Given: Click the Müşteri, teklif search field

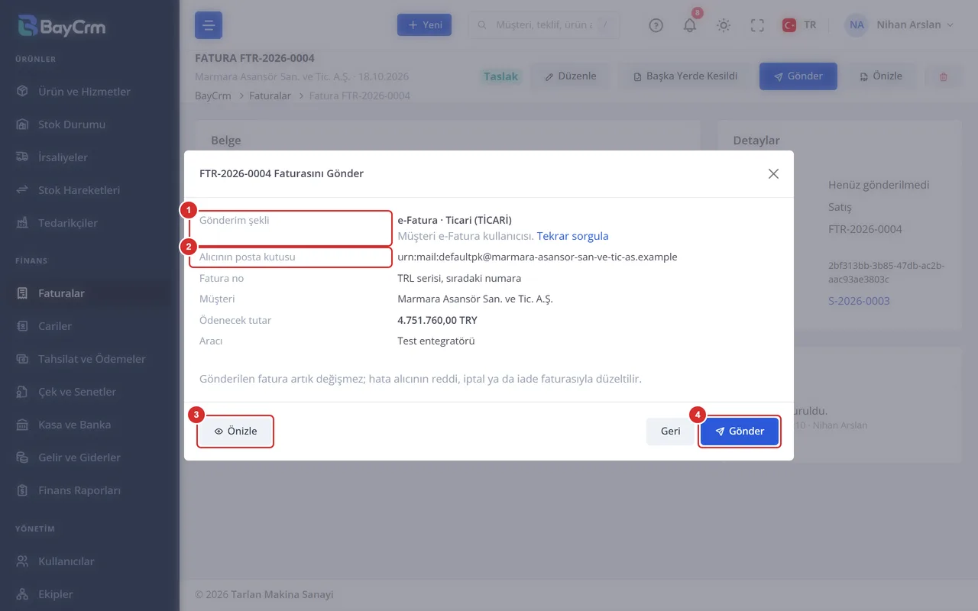Looking at the screenshot, I should pos(543,25).
